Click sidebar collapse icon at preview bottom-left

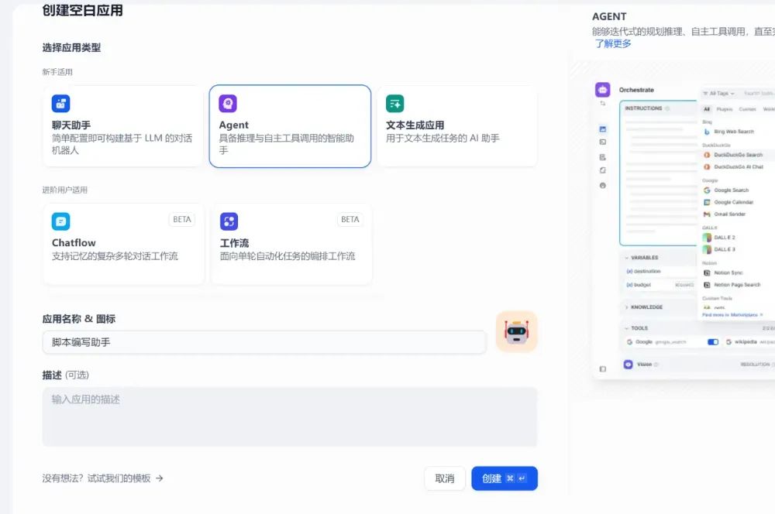pyautogui.click(x=602, y=368)
